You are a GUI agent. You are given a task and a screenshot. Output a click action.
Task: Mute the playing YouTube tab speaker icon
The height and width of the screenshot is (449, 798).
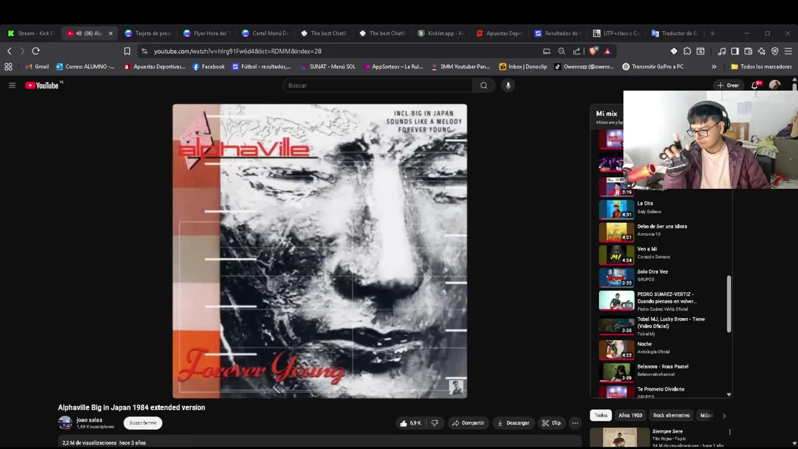79,33
